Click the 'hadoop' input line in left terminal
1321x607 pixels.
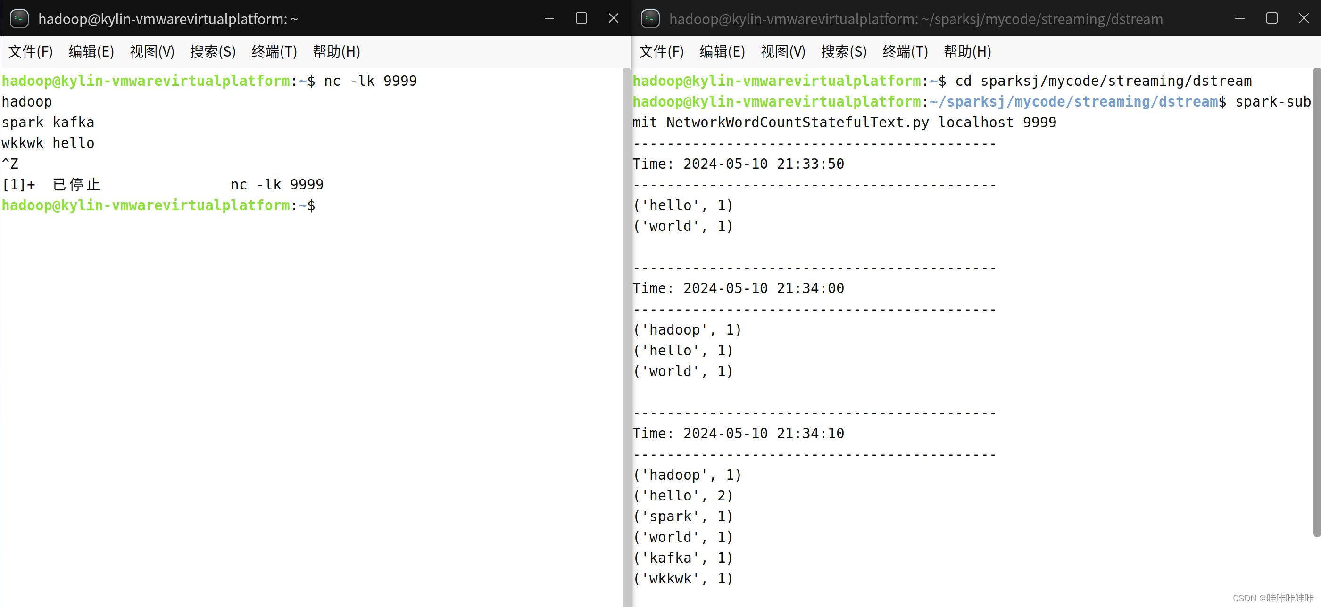(x=27, y=102)
